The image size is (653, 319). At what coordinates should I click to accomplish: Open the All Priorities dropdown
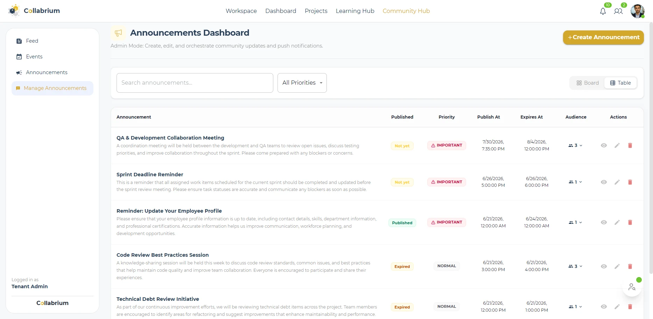pos(302,83)
